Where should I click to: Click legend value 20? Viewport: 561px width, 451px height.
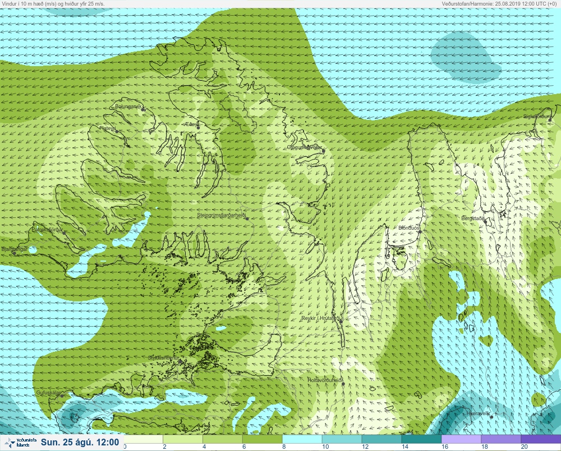[x=524, y=447]
